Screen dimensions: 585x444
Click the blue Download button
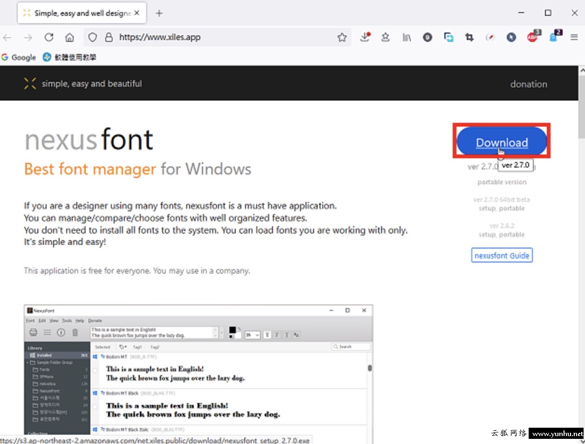[x=502, y=141]
